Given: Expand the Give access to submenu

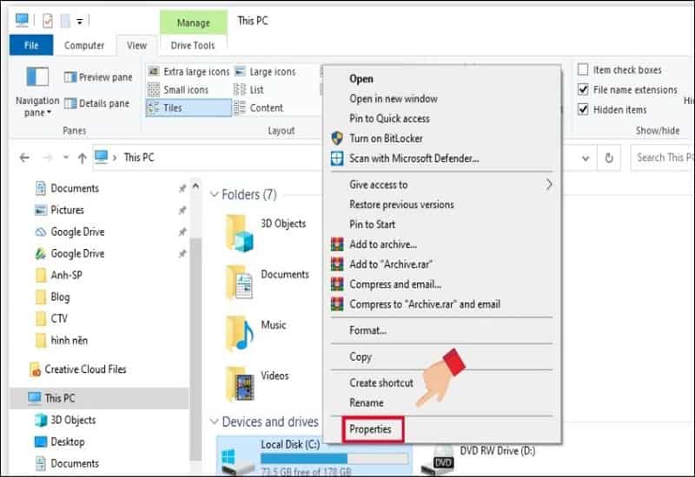Looking at the screenshot, I should [x=549, y=185].
